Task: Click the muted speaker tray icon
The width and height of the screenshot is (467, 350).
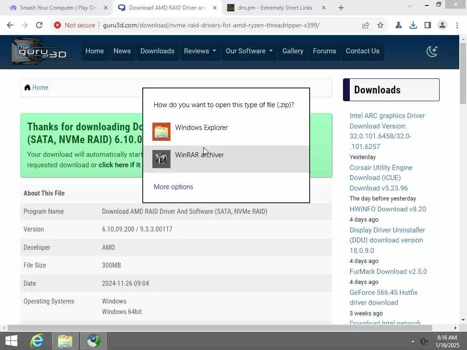Action: [x=424, y=341]
